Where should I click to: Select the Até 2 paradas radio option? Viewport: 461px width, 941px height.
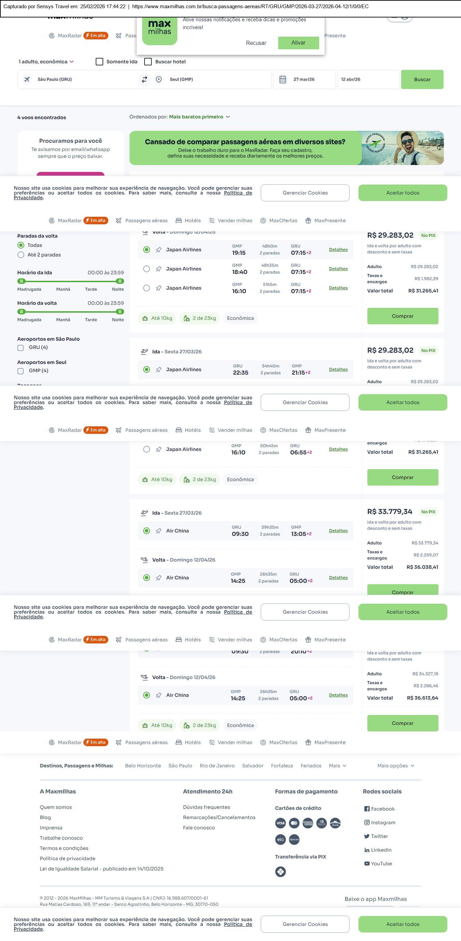tap(21, 255)
